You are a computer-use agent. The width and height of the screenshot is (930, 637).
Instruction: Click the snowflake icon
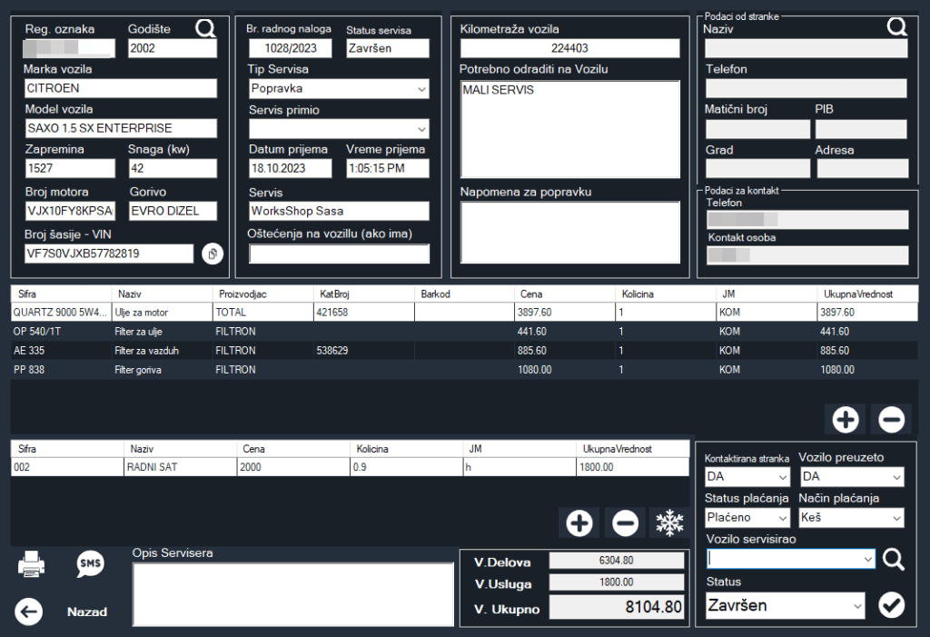[669, 523]
